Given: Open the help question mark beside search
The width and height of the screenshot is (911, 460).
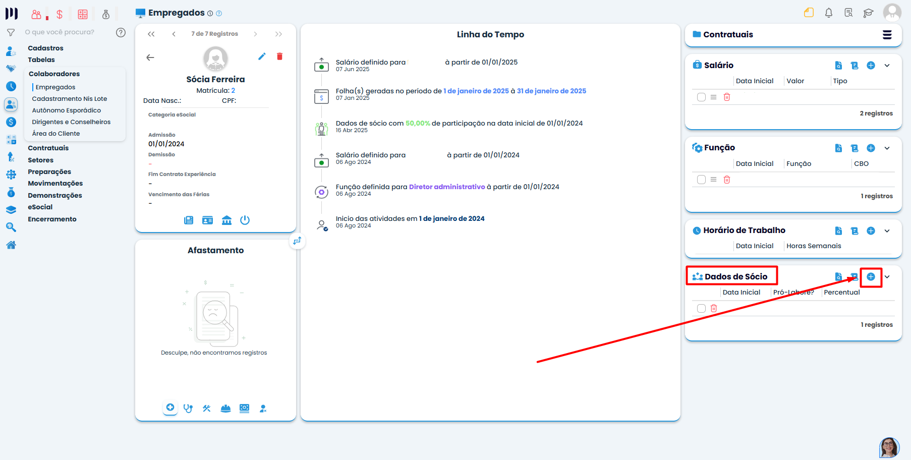Looking at the screenshot, I should click(121, 32).
